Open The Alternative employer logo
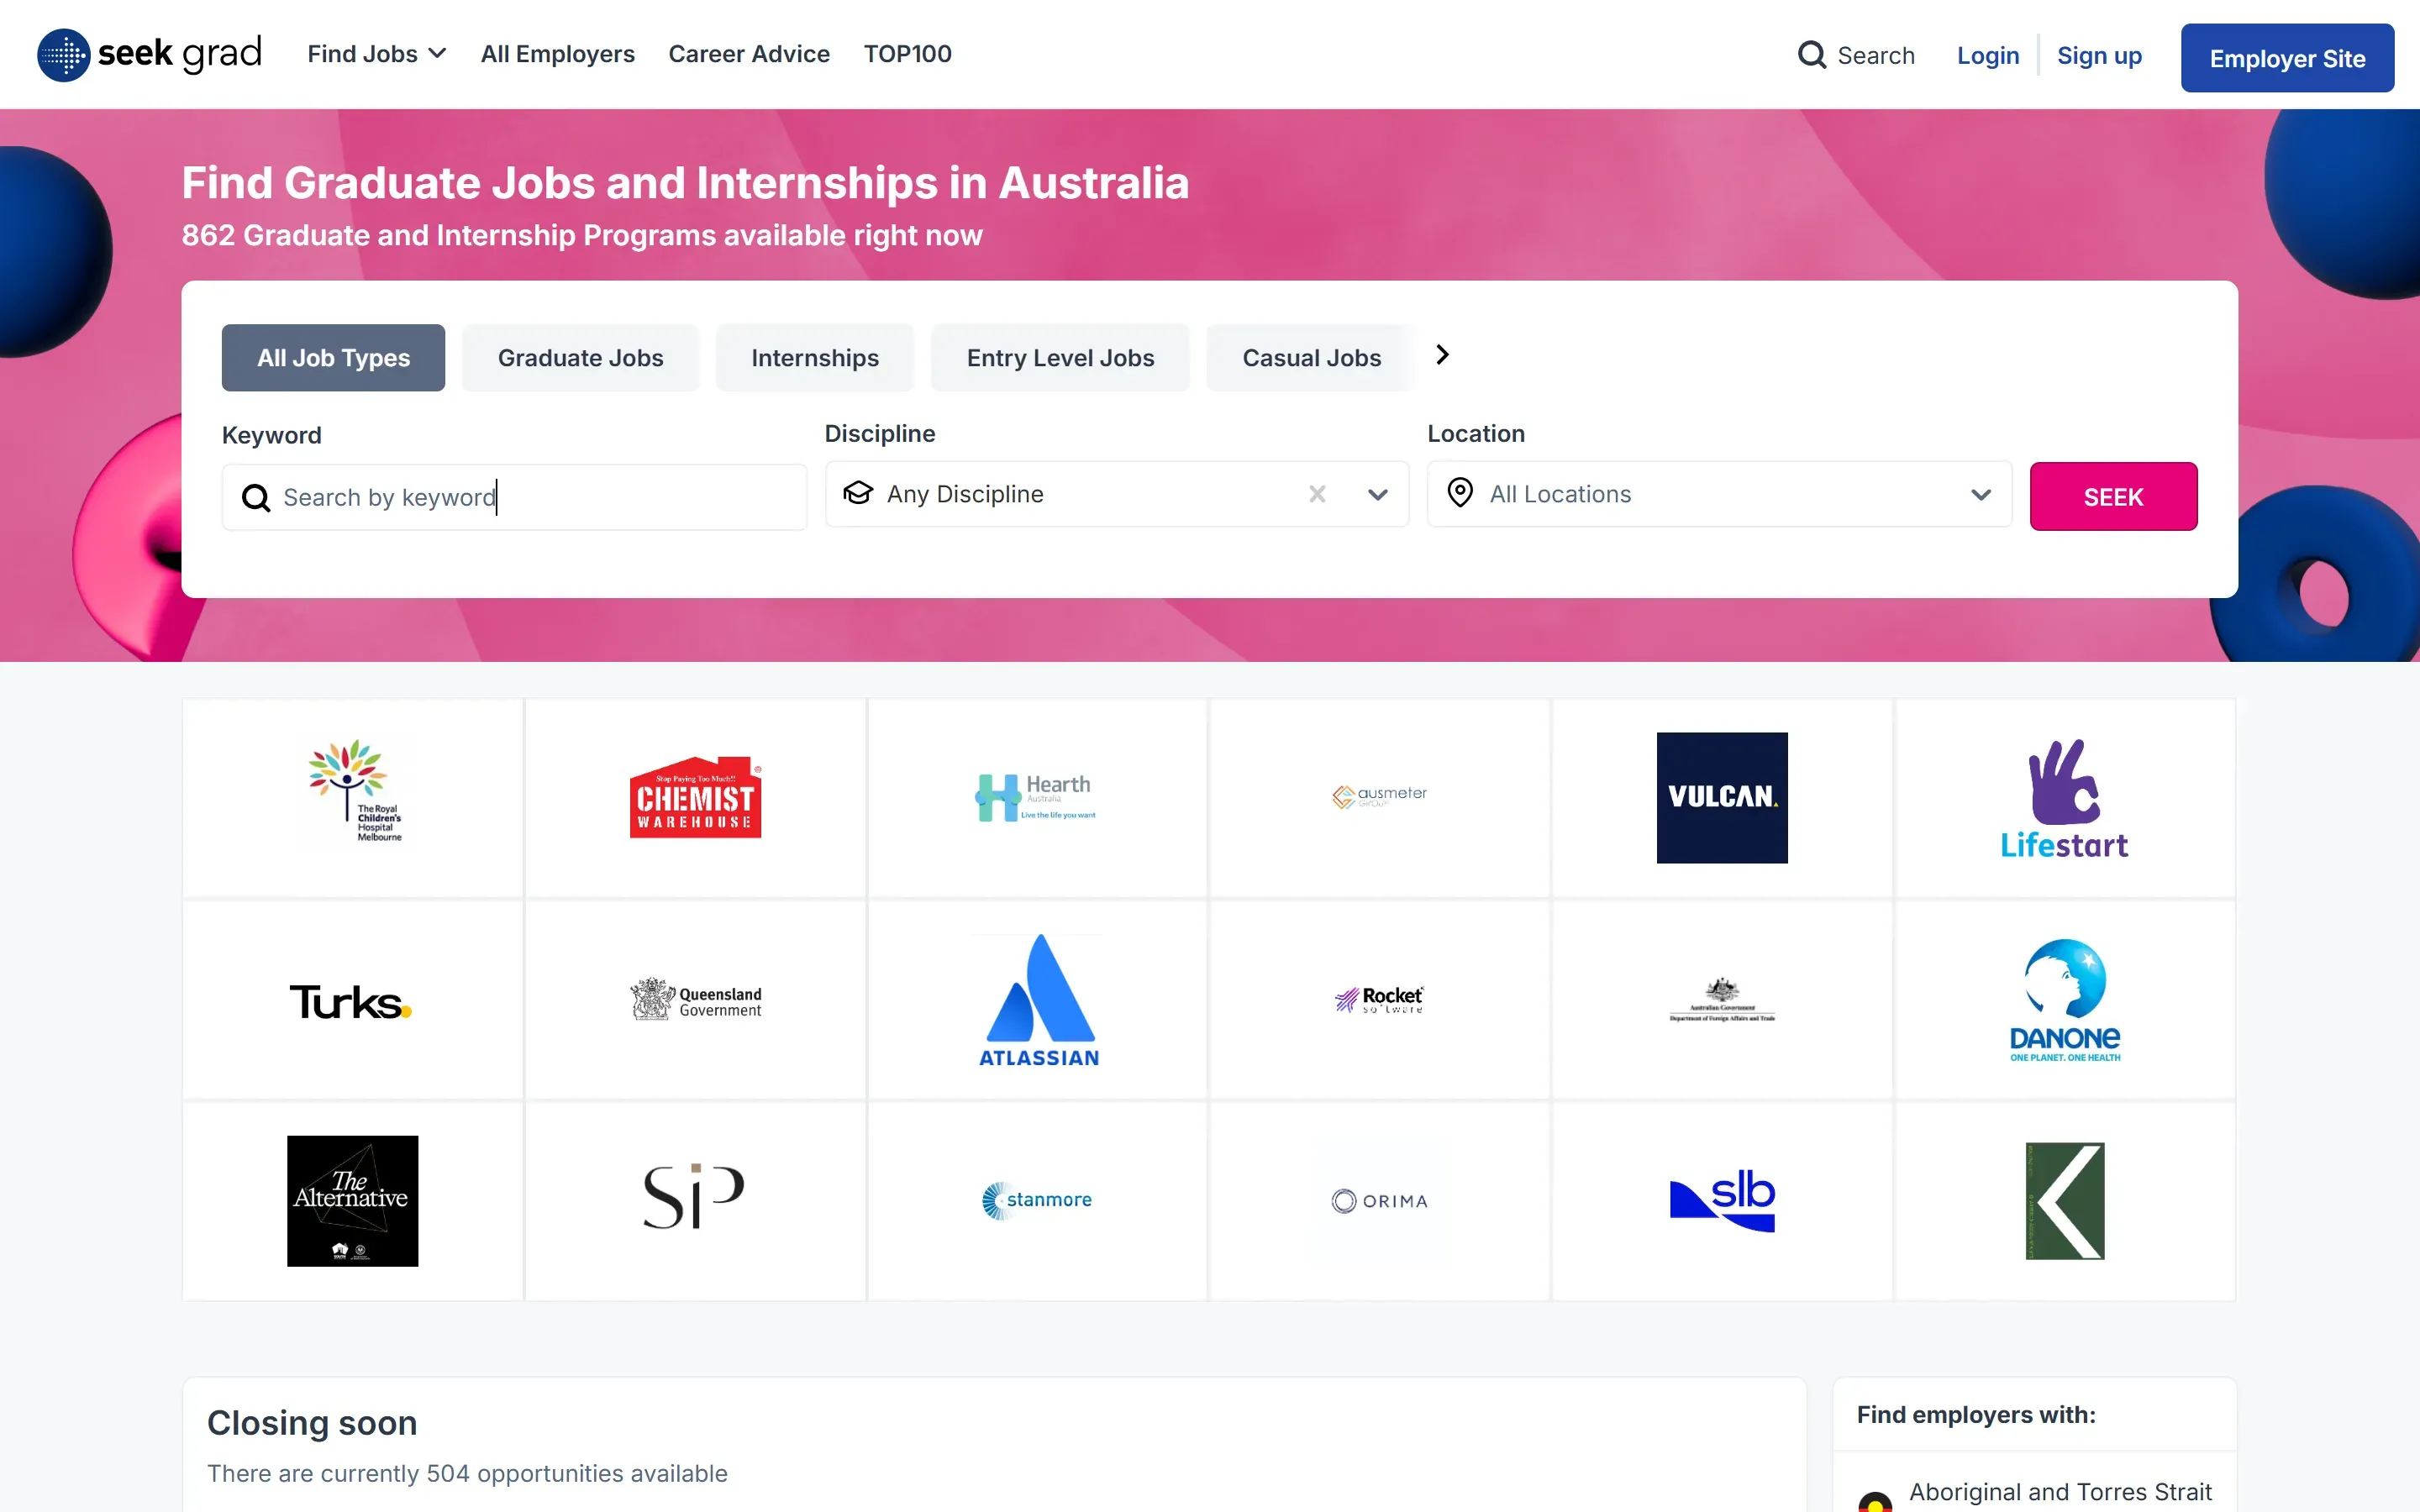This screenshot has height=1512, width=2420. pyautogui.click(x=353, y=1201)
